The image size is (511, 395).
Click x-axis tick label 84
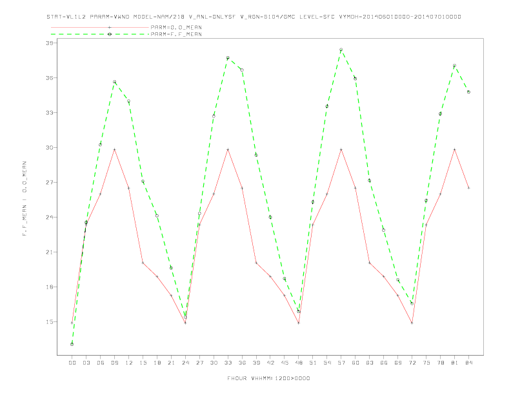468,363
